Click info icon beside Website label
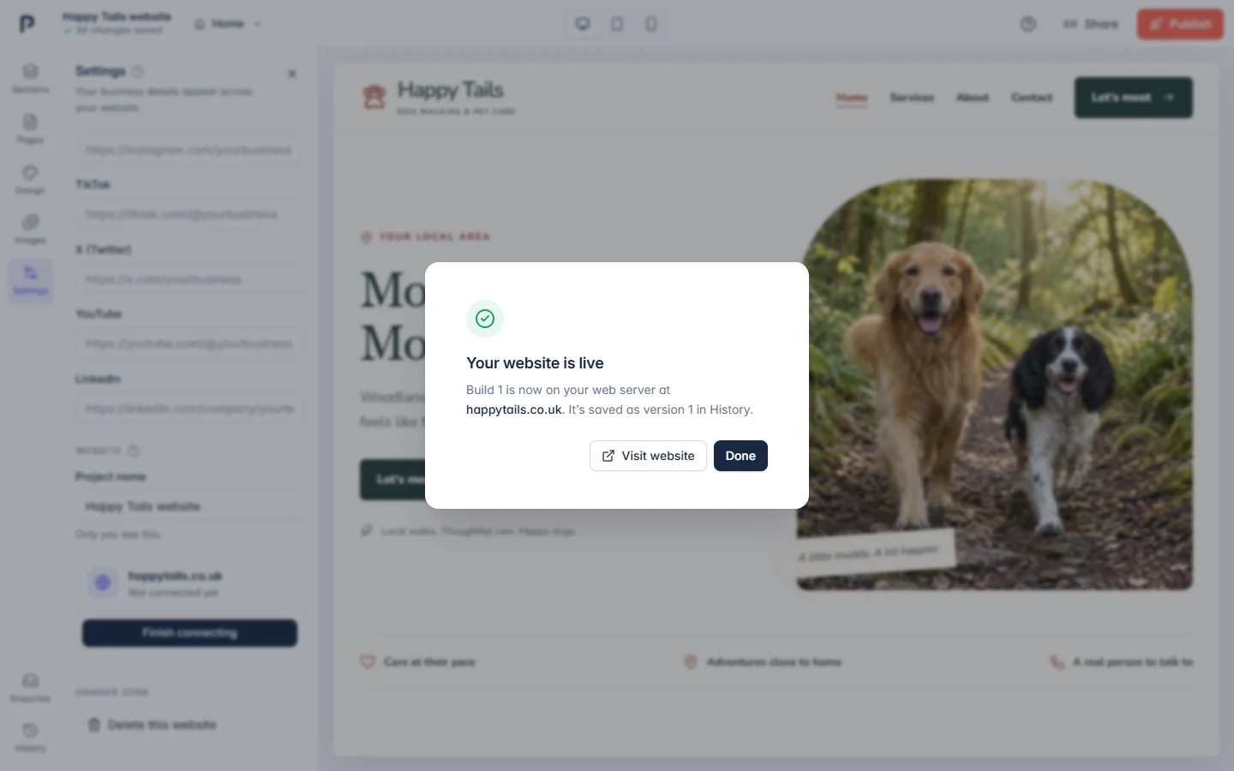The width and height of the screenshot is (1234, 771). [134, 451]
